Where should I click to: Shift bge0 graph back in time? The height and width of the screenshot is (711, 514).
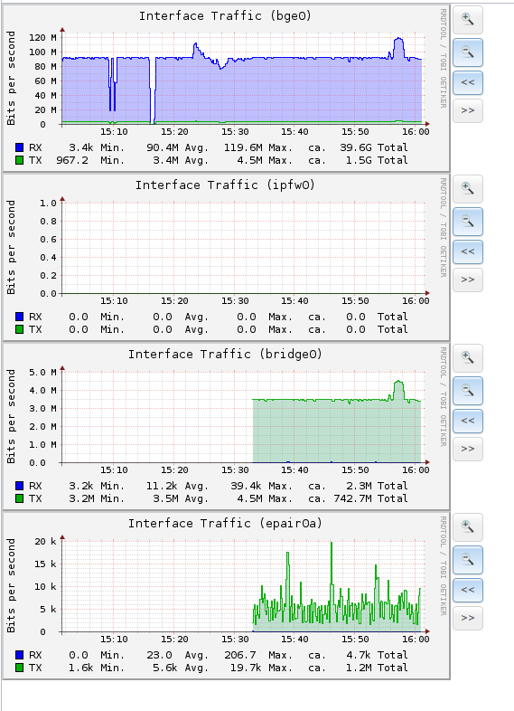(468, 82)
